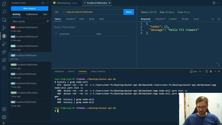Select the Cookies tab

pyautogui.click(x=173, y=19)
